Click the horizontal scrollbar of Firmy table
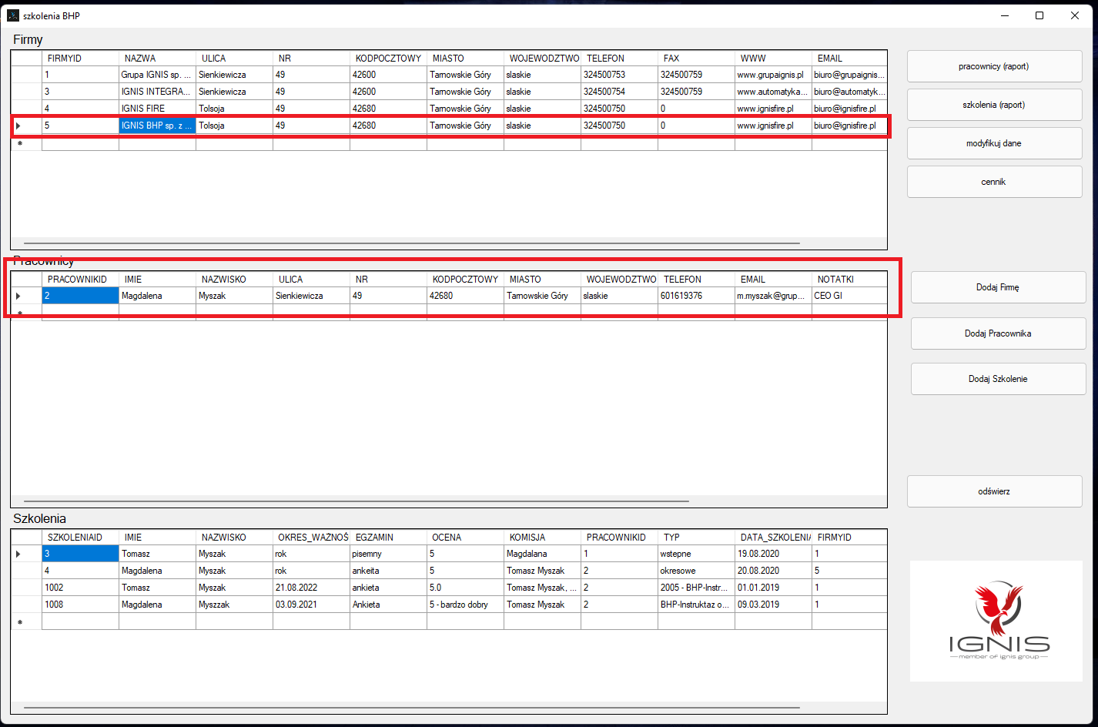Image resolution: width=1098 pixels, height=727 pixels. coord(412,243)
